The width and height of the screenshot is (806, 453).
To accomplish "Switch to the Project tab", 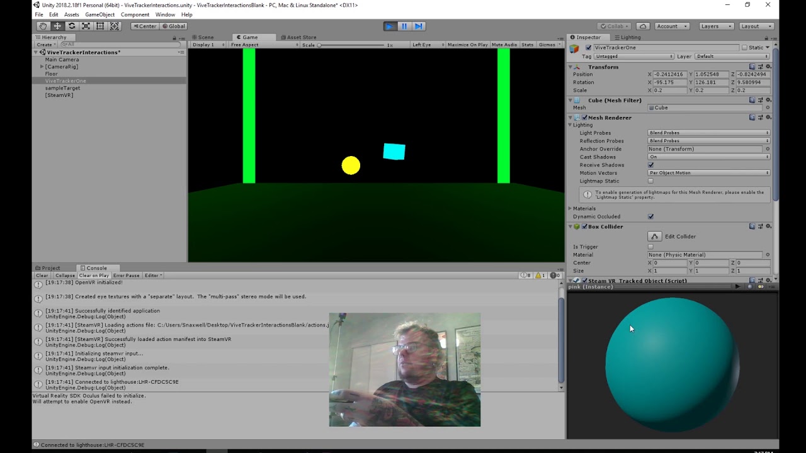I will (48, 268).
